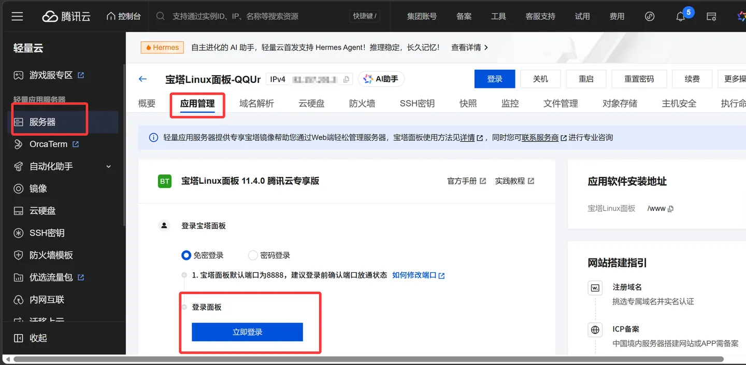The width and height of the screenshot is (746, 365).
Task: Switch to the 监控 tab
Action: point(510,104)
